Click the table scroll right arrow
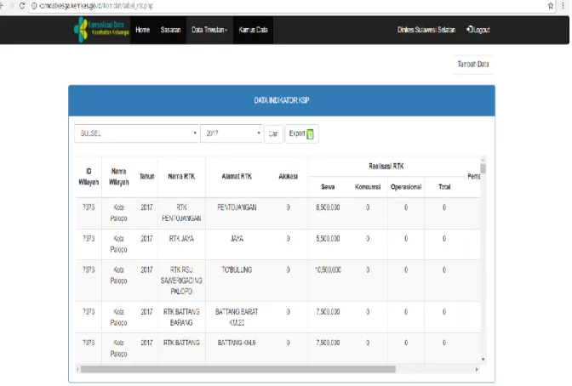This screenshot has height=386, width=572. point(477,369)
